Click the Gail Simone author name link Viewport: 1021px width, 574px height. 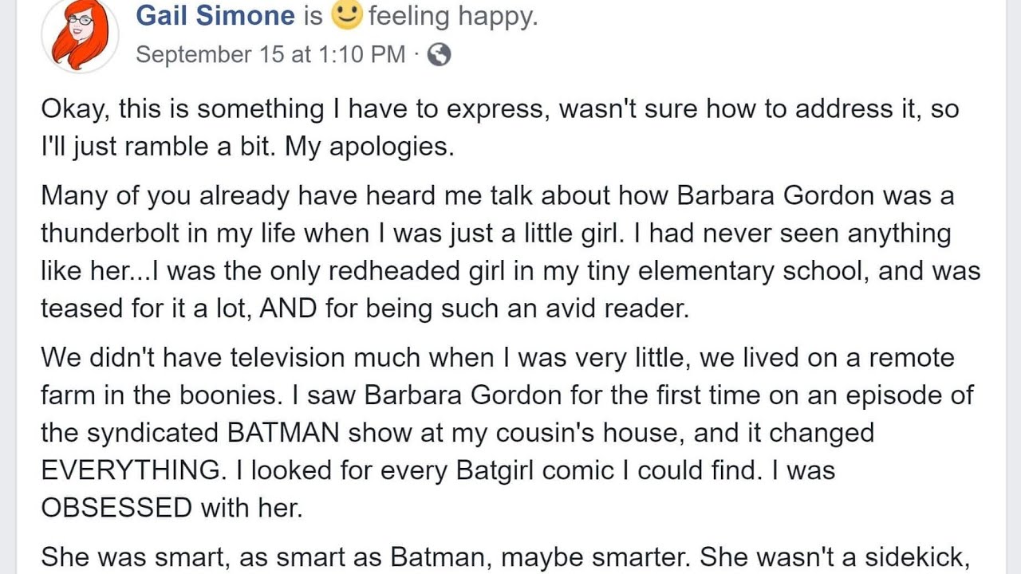(x=215, y=14)
